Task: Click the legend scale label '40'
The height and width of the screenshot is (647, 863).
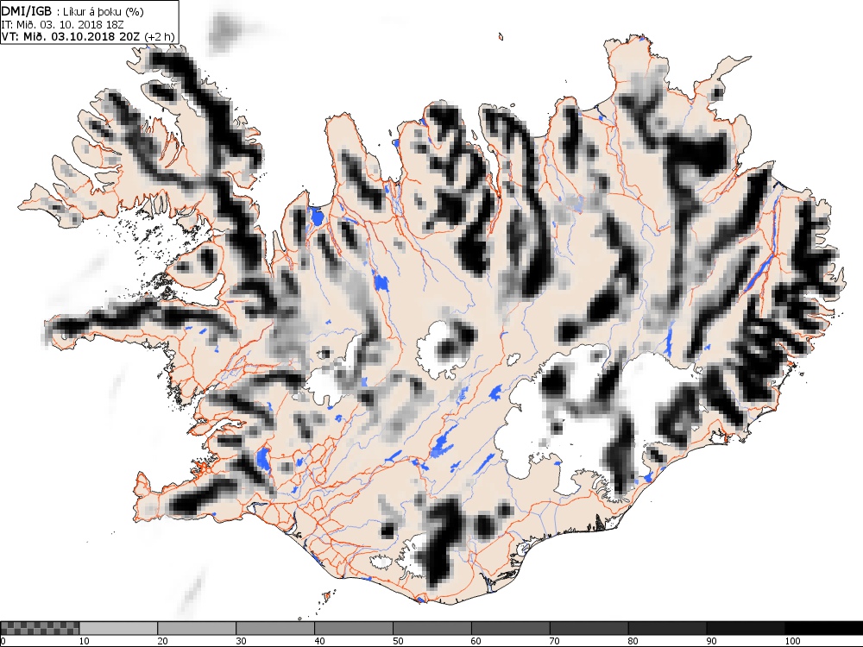Action: pos(320,641)
